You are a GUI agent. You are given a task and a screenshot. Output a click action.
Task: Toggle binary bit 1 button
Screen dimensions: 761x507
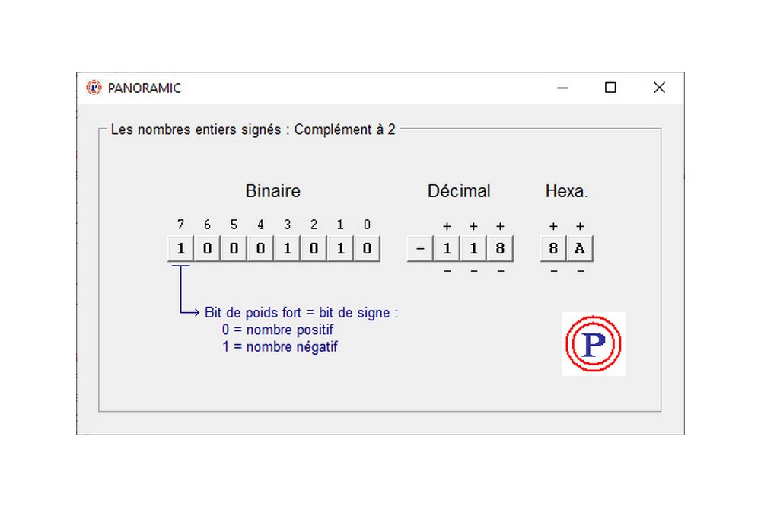(341, 249)
